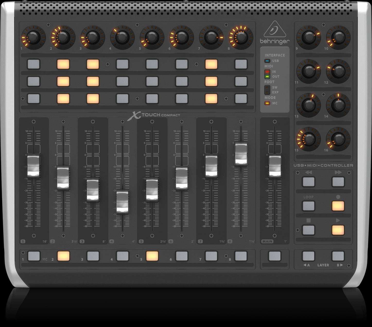Switch to Layer B
This screenshot has width=372, height=327.
point(338,256)
